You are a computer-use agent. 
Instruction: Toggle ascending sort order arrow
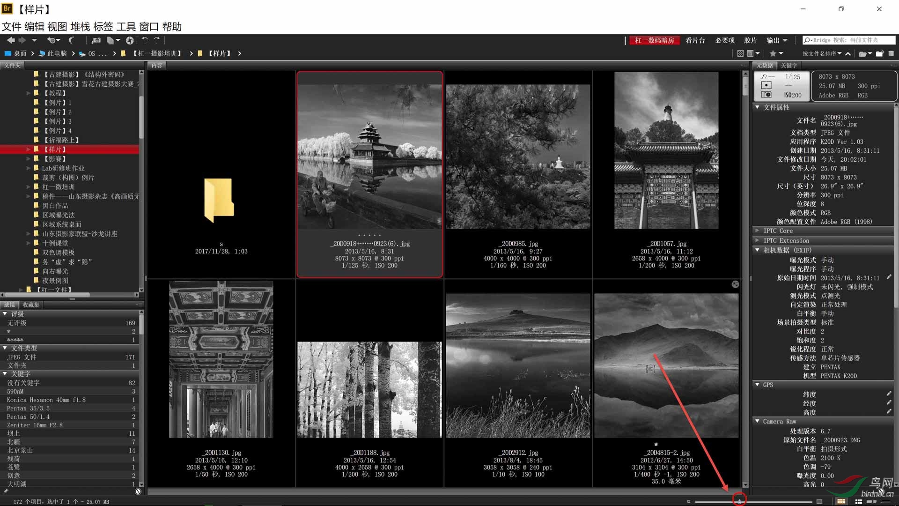848,53
